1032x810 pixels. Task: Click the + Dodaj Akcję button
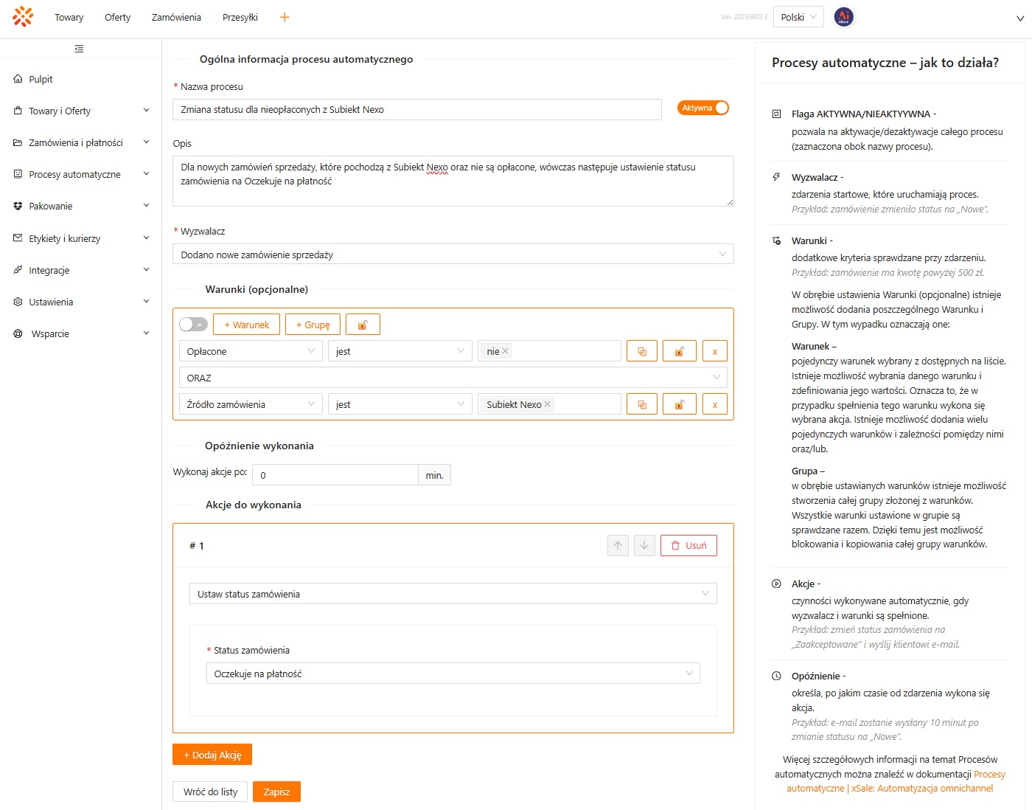(212, 755)
